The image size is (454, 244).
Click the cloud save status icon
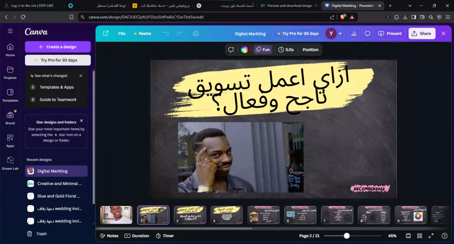tap(196, 34)
